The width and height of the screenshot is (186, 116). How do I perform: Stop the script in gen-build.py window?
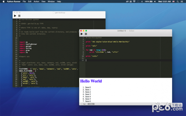(19, 16)
